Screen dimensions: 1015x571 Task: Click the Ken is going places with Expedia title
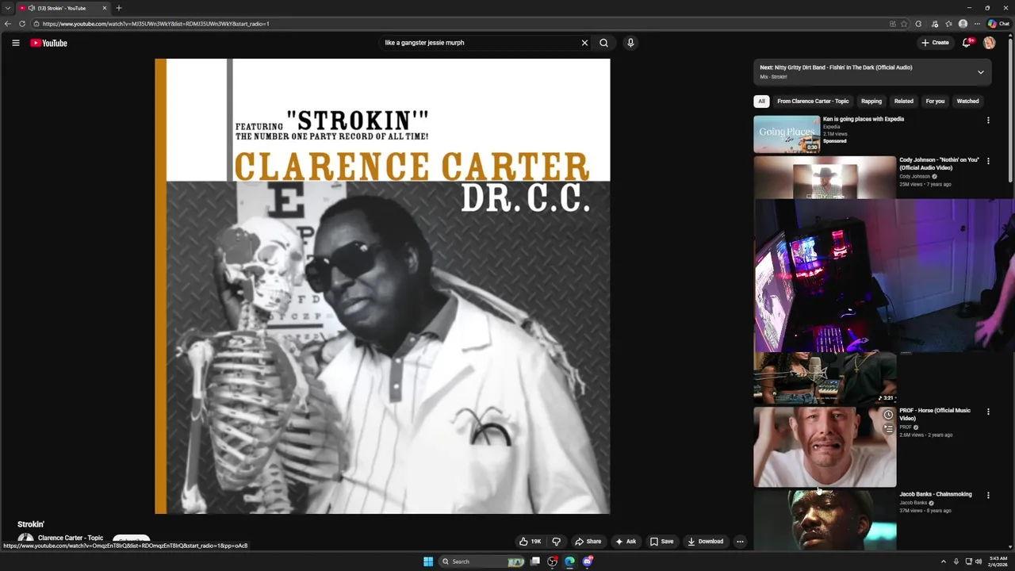863,119
